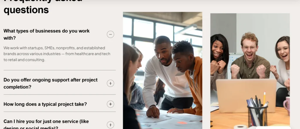Click the paper tape roll on the desk
Image resolution: width=300 pixels, height=129 pixels.
(240, 127)
